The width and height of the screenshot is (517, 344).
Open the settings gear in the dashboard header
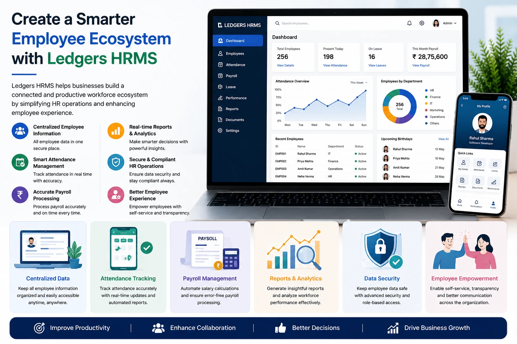click(422, 23)
